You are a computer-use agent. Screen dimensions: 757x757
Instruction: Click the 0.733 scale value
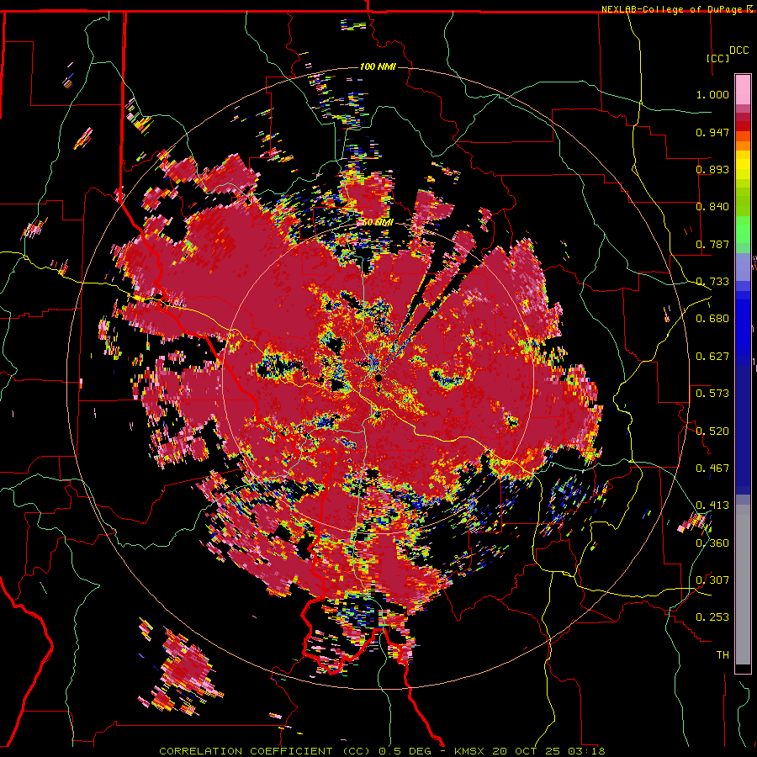click(x=712, y=282)
